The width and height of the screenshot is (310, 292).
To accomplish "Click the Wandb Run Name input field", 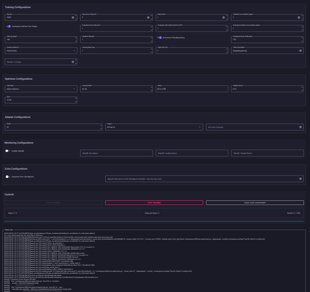I will [x=116, y=153].
